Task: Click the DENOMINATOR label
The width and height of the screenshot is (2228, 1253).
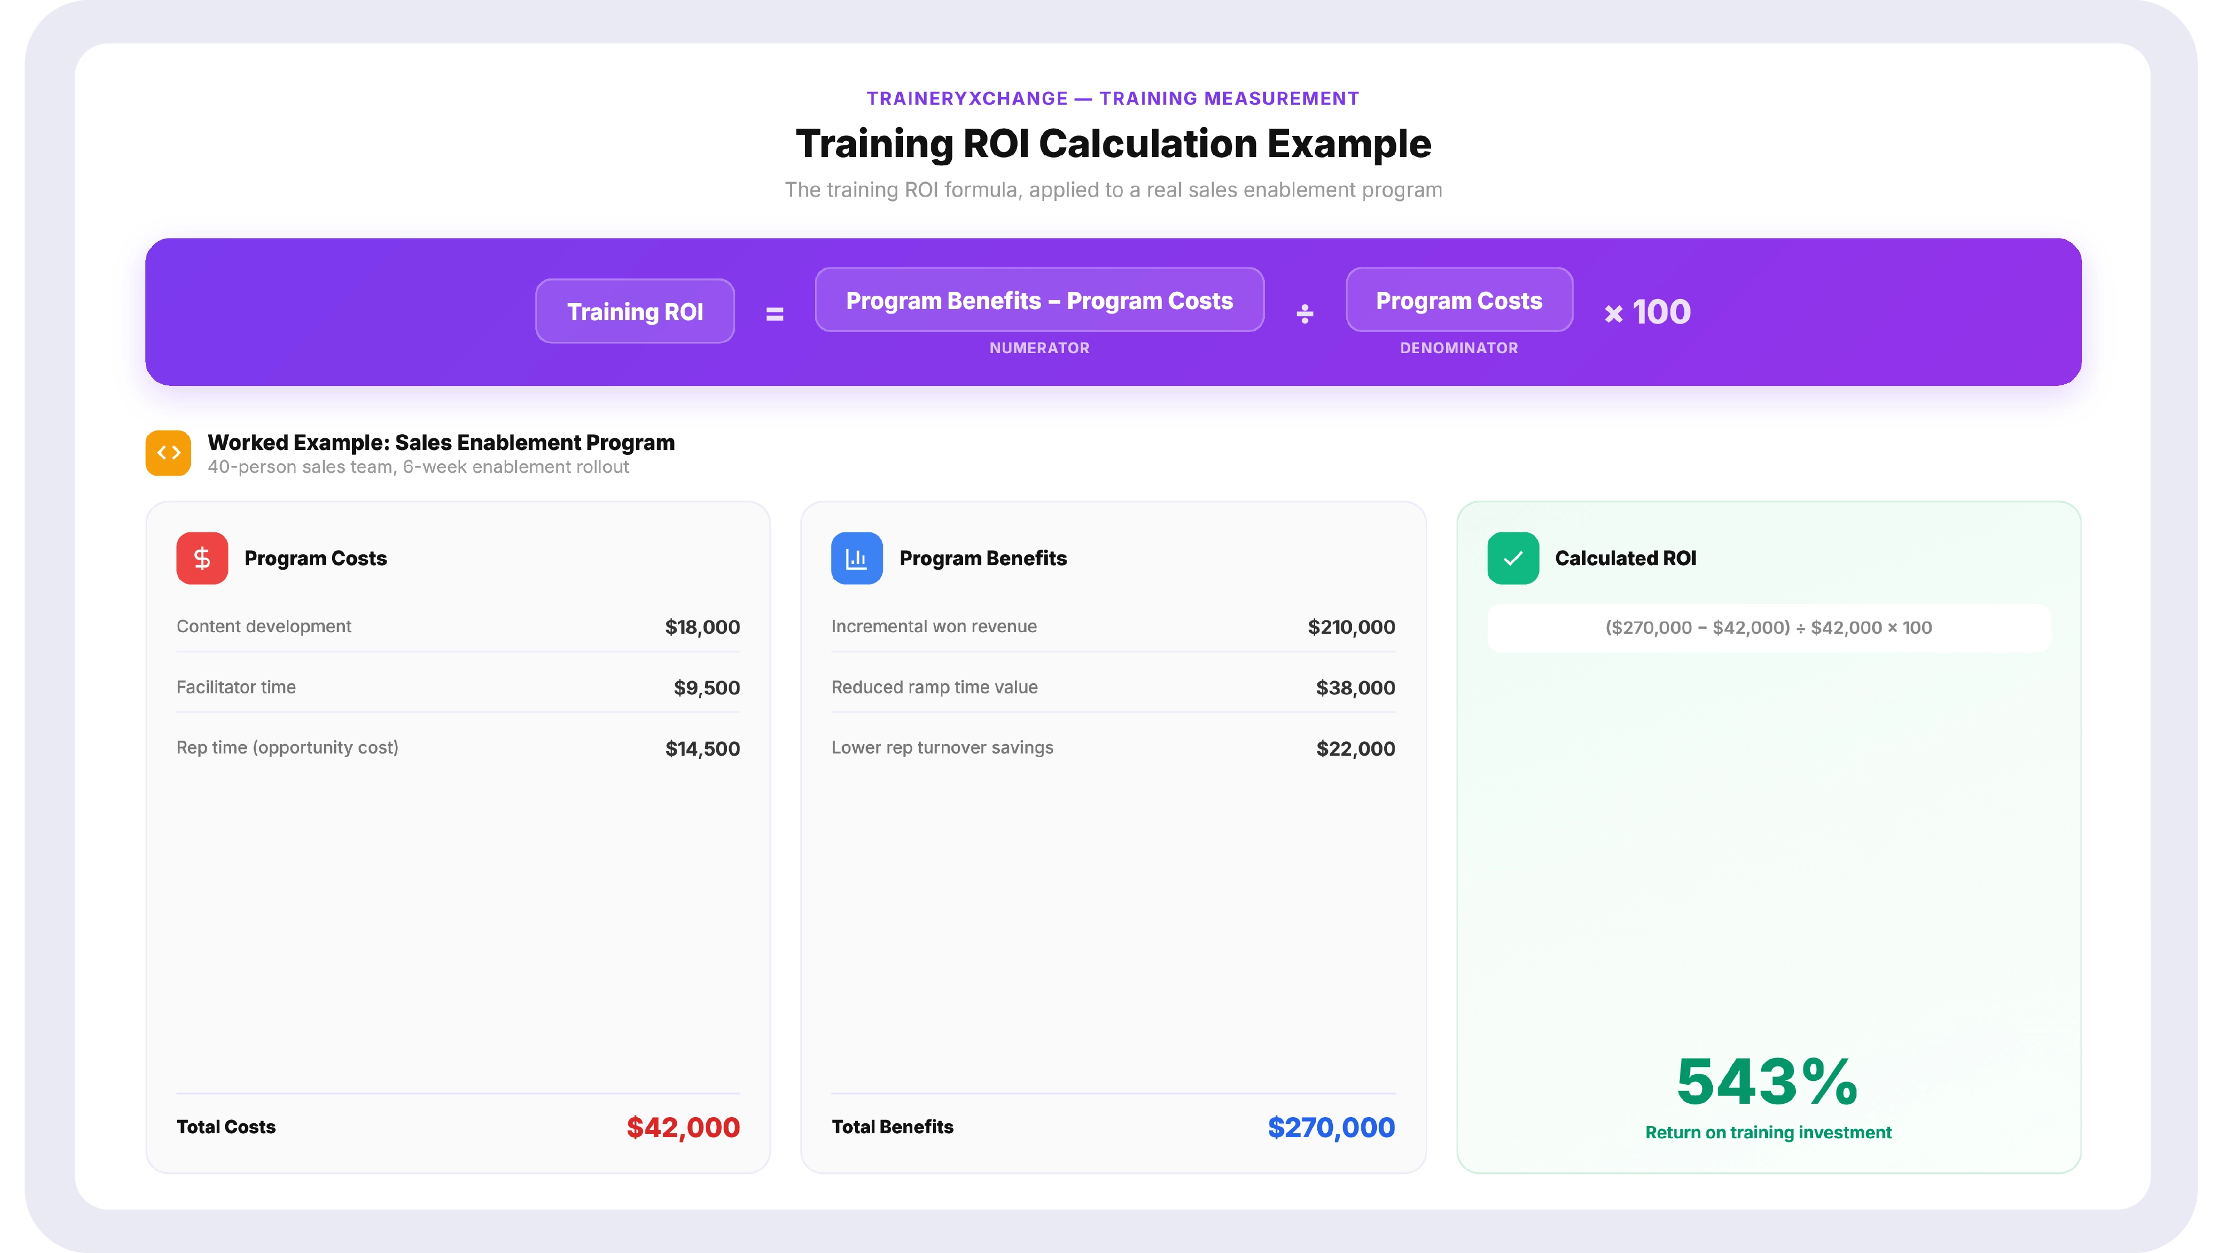Action: tap(1459, 347)
